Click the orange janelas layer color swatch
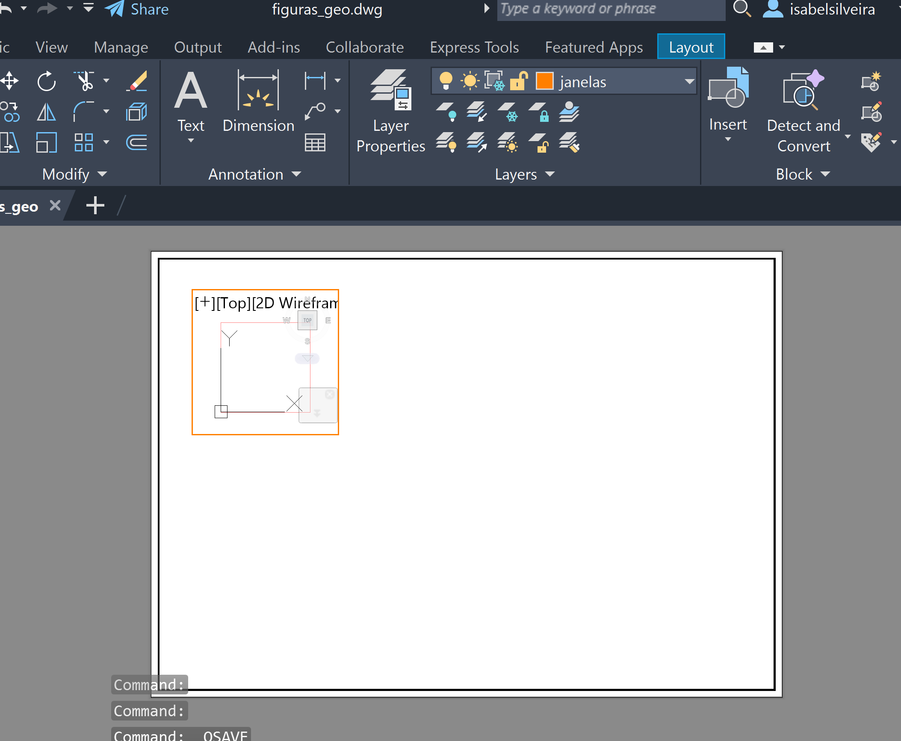 [x=544, y=81]
